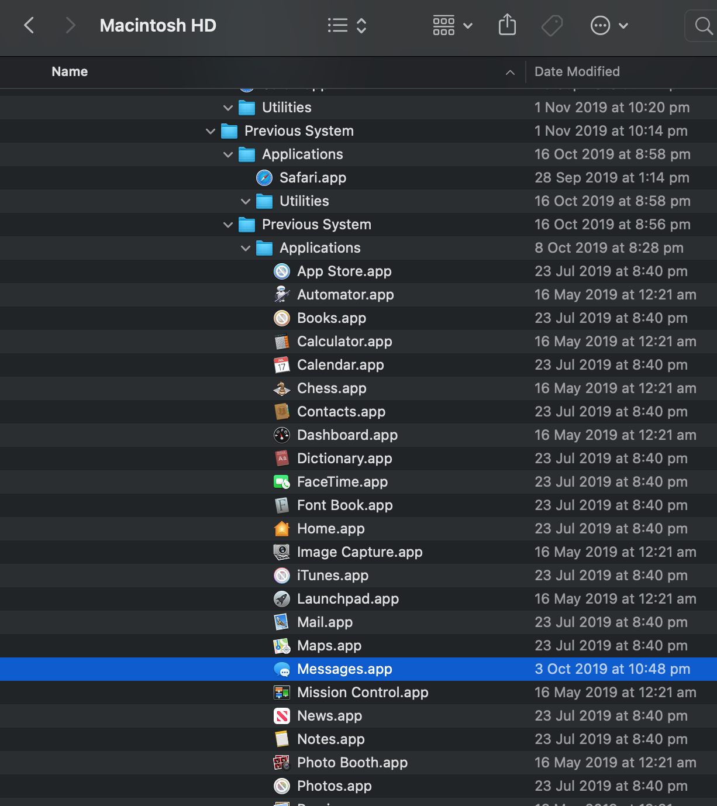Select the App Store.app icon

[282, 271]
